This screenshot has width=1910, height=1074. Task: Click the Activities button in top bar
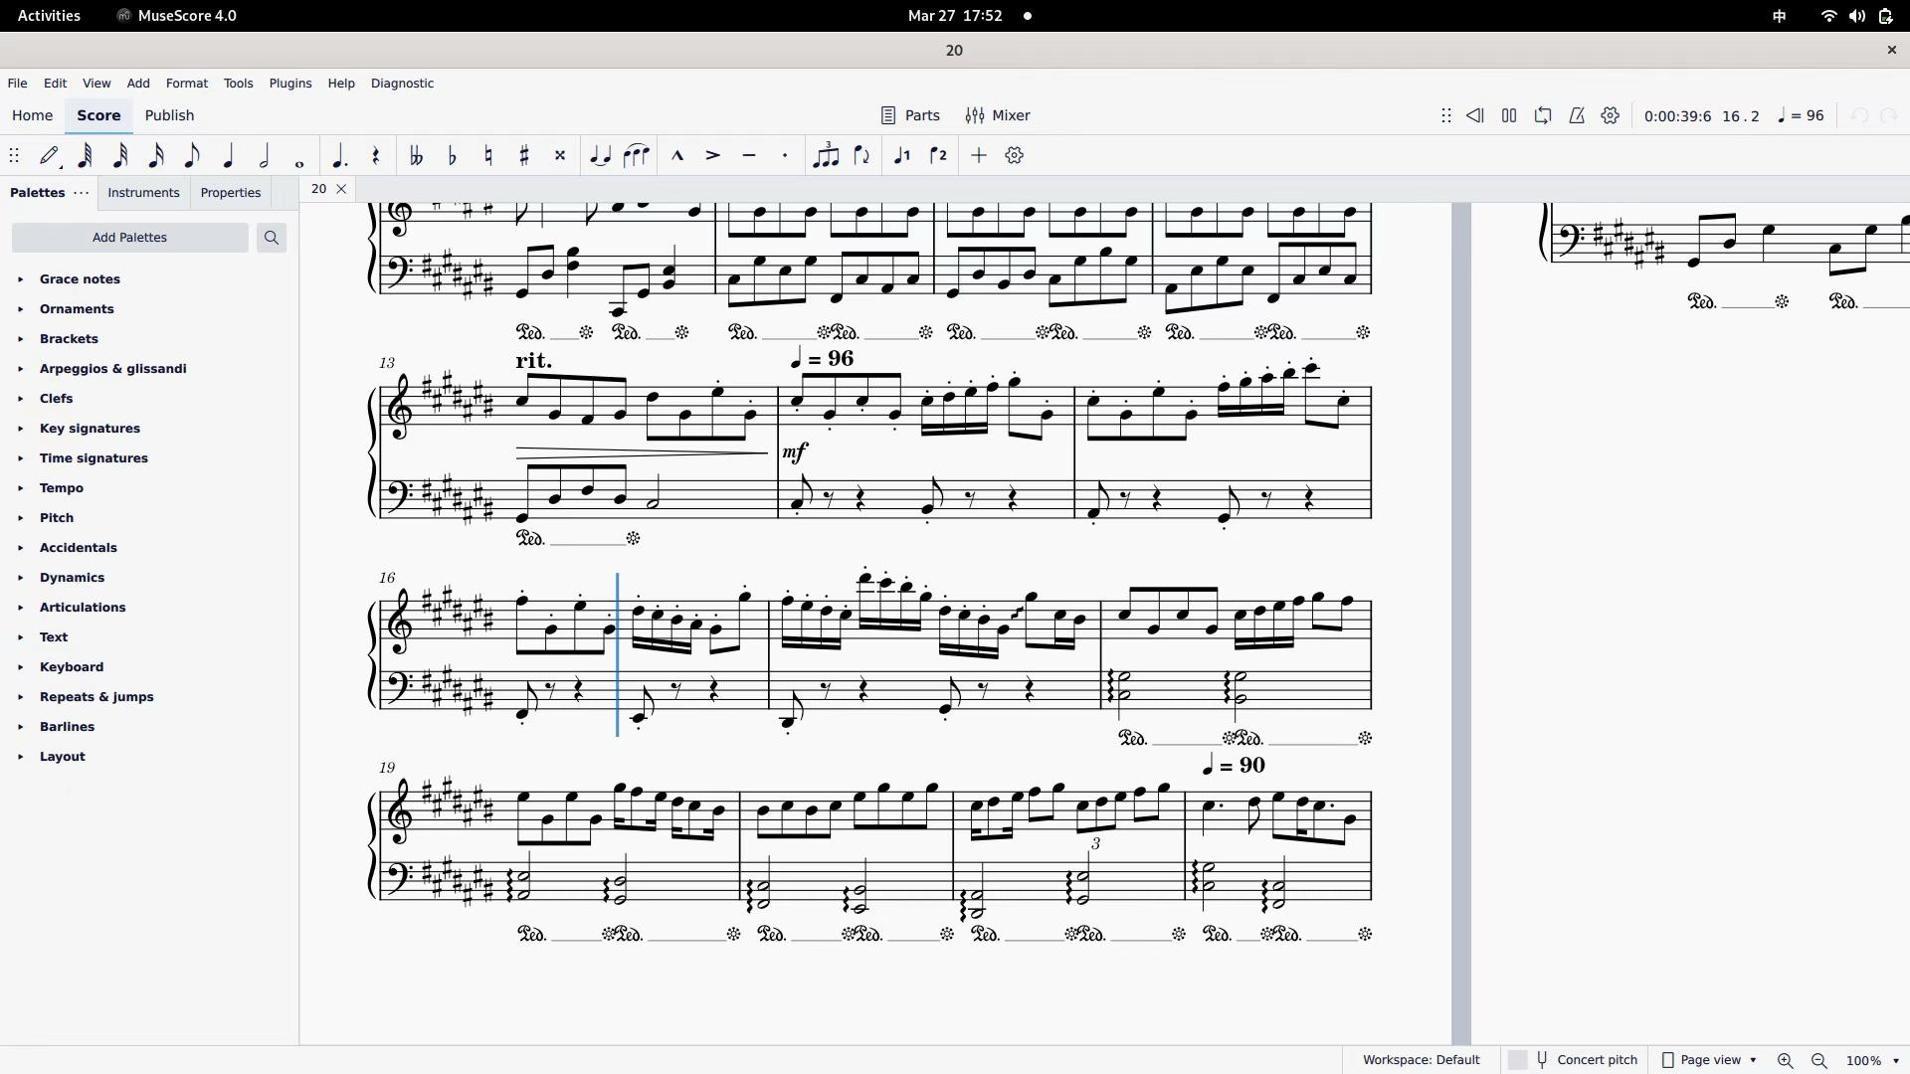pyautogui.click(x=49, y=16)
